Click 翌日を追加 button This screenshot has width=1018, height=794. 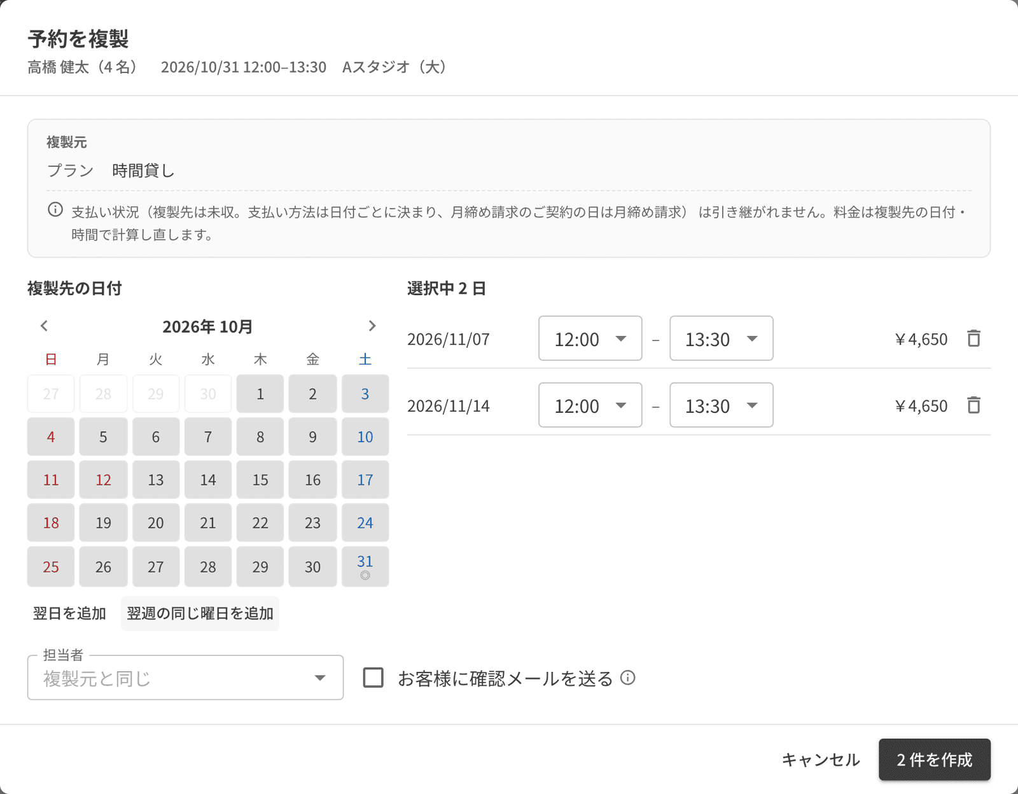[x=69, y=614]
